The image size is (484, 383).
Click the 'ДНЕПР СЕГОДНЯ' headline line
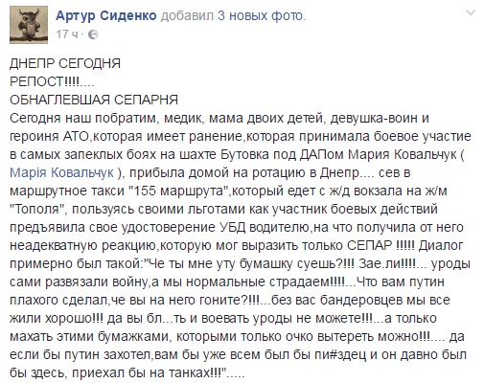(65, 63)
